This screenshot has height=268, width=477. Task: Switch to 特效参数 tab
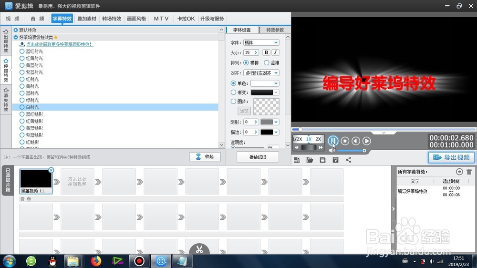275,30
